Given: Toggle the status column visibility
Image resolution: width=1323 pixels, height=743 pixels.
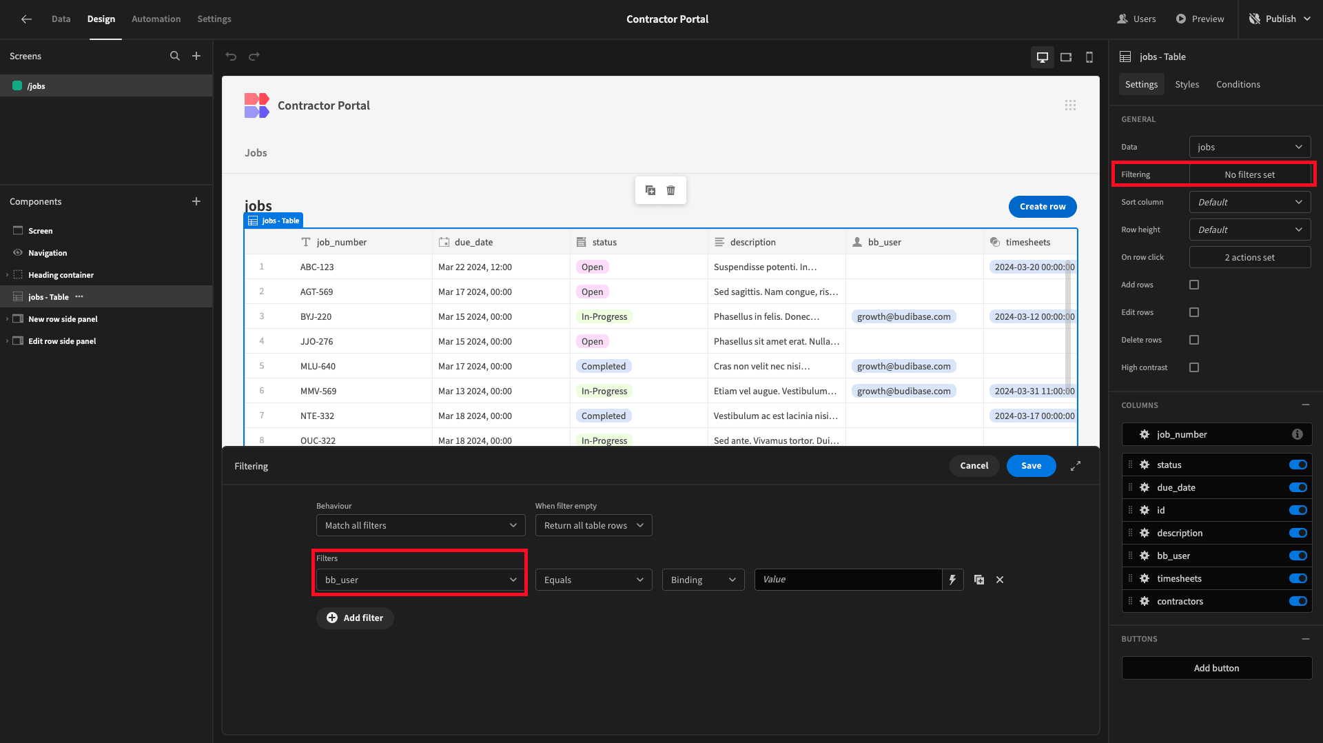Looking at the screenshot, I should [1298, 465].
